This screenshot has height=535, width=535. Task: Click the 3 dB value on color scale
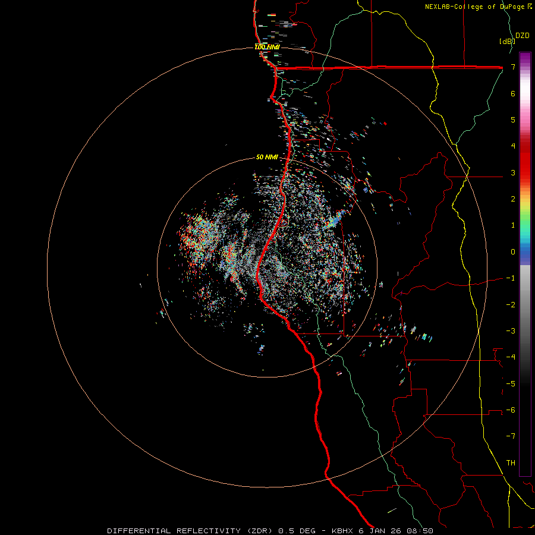513,172
